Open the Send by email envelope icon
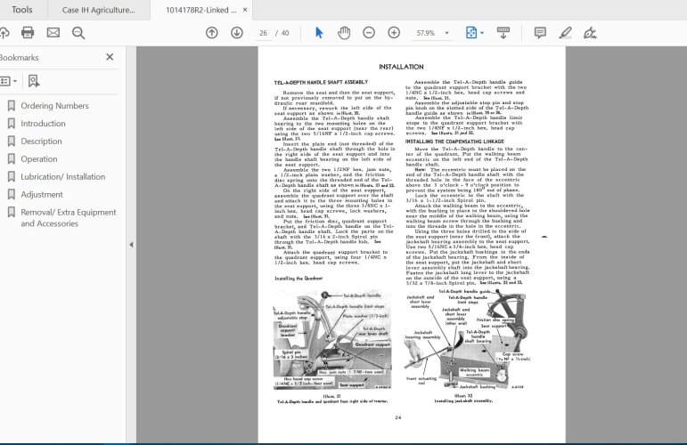687x445 pixels. click(53, 32)
